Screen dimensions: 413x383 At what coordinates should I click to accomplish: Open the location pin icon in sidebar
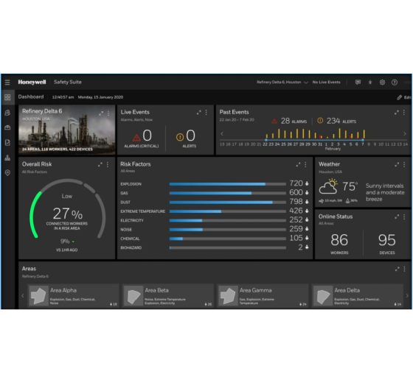(x=7, y=173)
